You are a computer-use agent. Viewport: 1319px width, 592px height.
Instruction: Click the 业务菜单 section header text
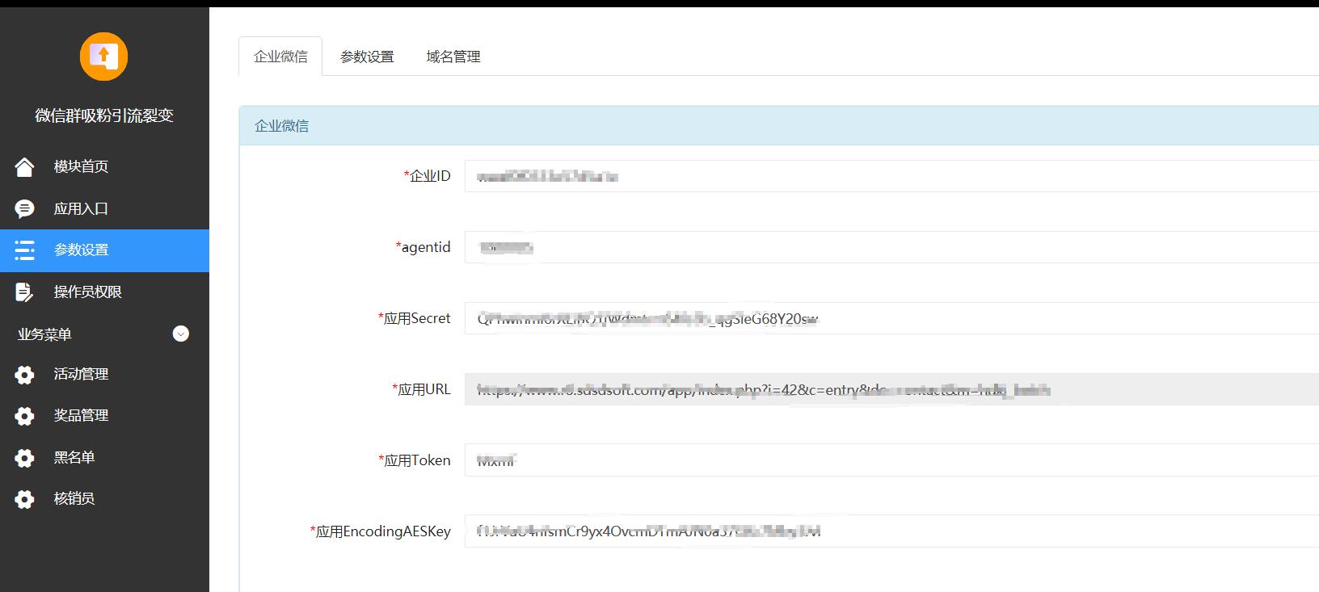tap(44, 334)
